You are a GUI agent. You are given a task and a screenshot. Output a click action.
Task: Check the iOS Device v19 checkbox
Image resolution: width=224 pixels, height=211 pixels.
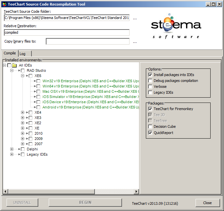click(x=39, y=102)
